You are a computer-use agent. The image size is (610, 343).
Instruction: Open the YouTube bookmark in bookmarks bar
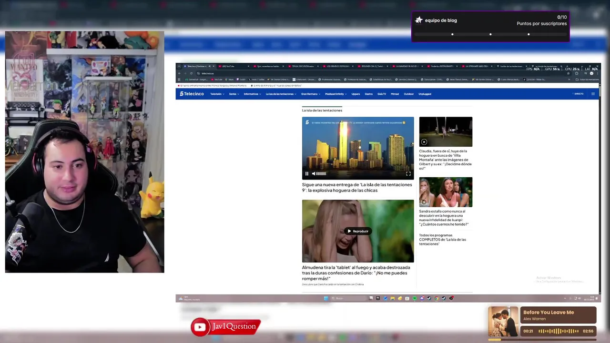[x=217, y=80]
